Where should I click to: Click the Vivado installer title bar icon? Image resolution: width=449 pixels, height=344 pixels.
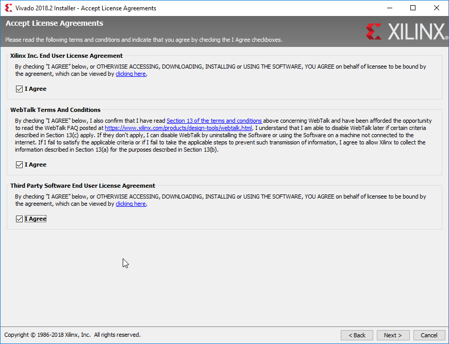point(9,8)
